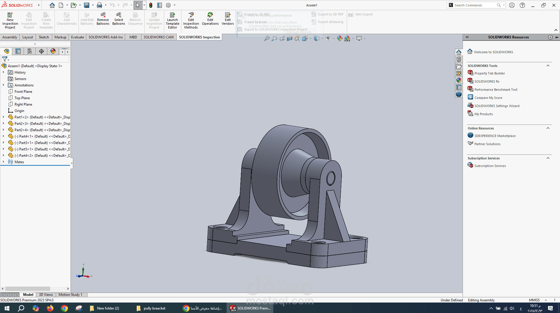Open Welcome to SOLIDWORKS link

pyautogui.click(x=493, y=52)
